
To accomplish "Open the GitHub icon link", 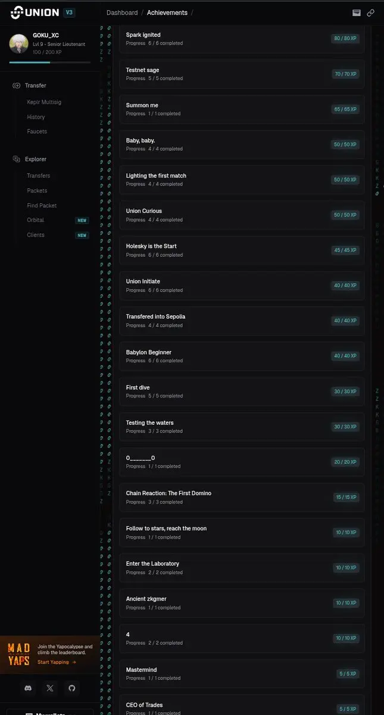I will 72,688.
